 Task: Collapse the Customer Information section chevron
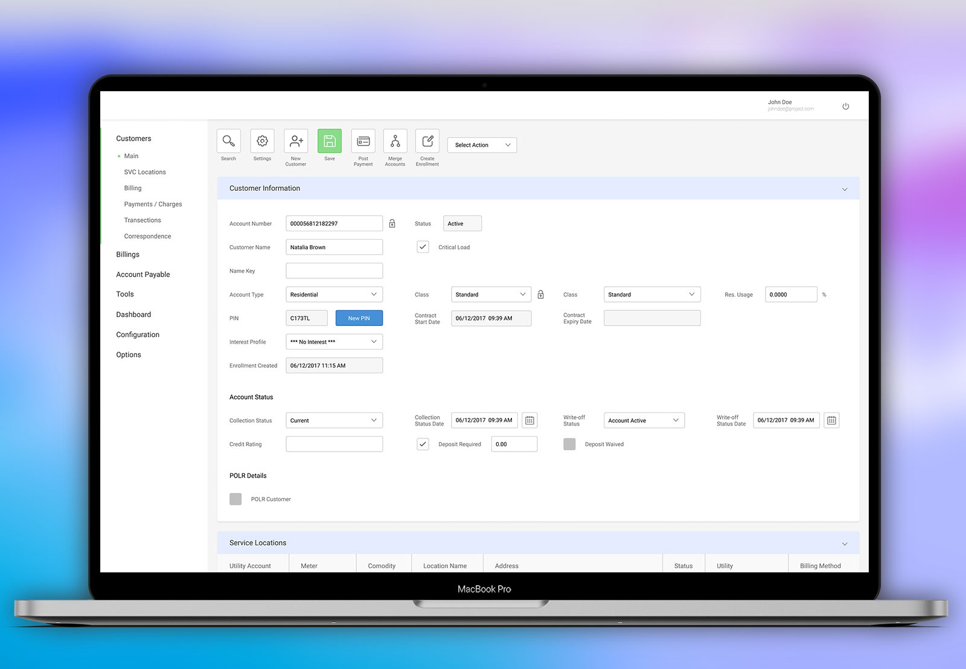coord(844,188)
